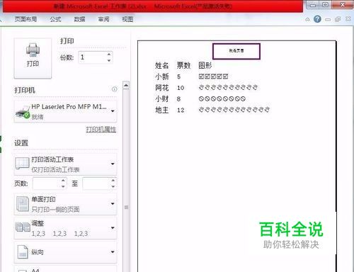Decrease the ending page with the down arrow

[x=113, y=186]
